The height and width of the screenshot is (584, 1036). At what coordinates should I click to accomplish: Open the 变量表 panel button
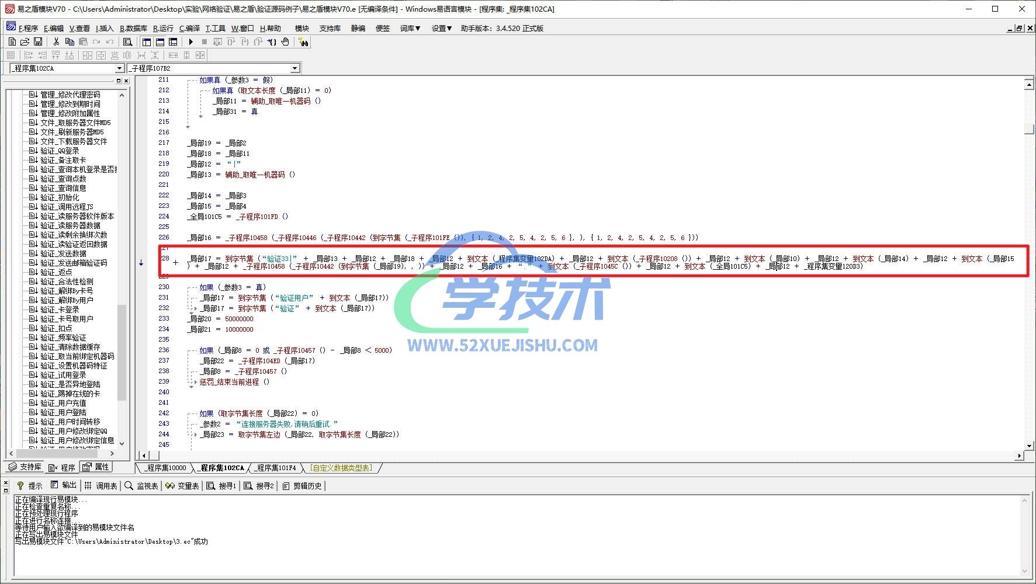tap(182, 486)
